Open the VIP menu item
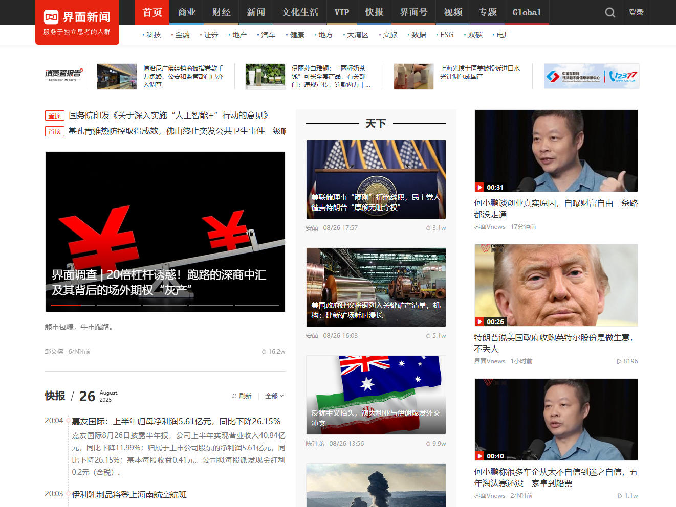 (x=342, y=12)
